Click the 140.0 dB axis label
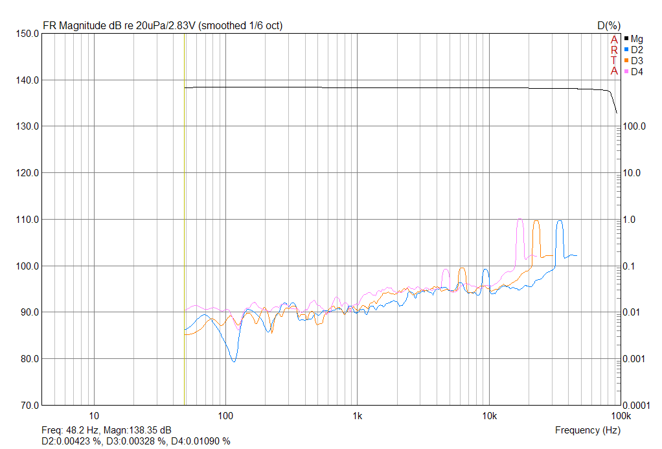 [27, 80]
